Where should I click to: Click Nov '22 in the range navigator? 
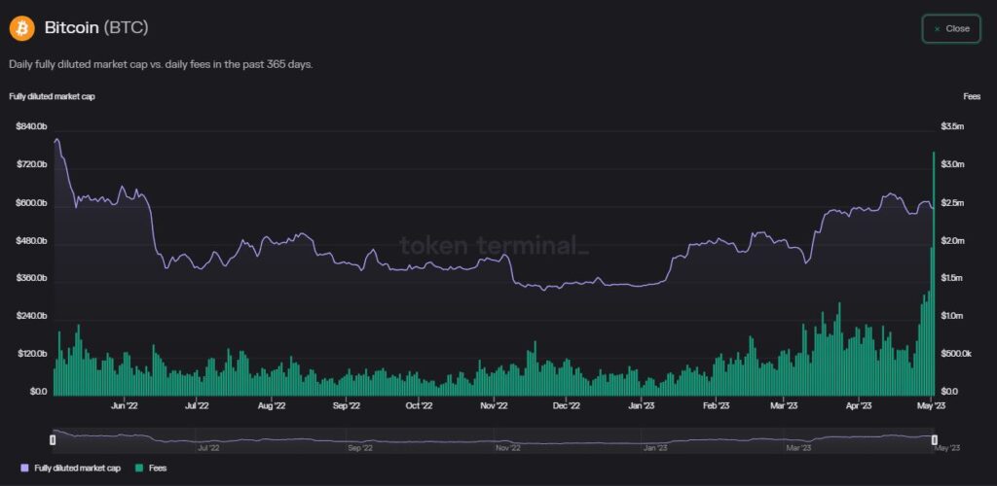click(507, 448)
